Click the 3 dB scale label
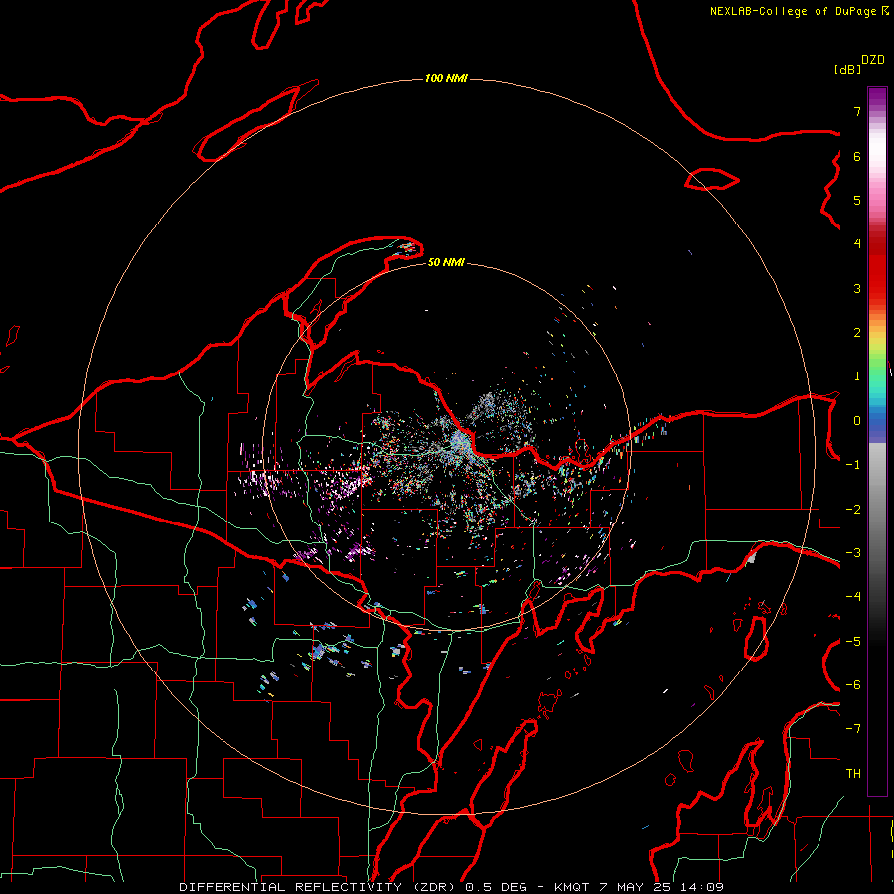 857,288
